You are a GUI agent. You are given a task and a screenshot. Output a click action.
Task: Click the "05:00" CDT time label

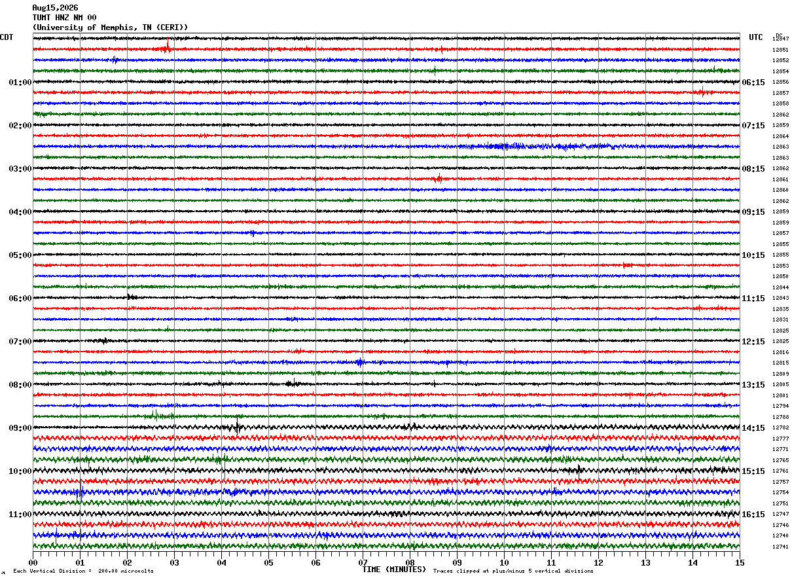(20, 255)
